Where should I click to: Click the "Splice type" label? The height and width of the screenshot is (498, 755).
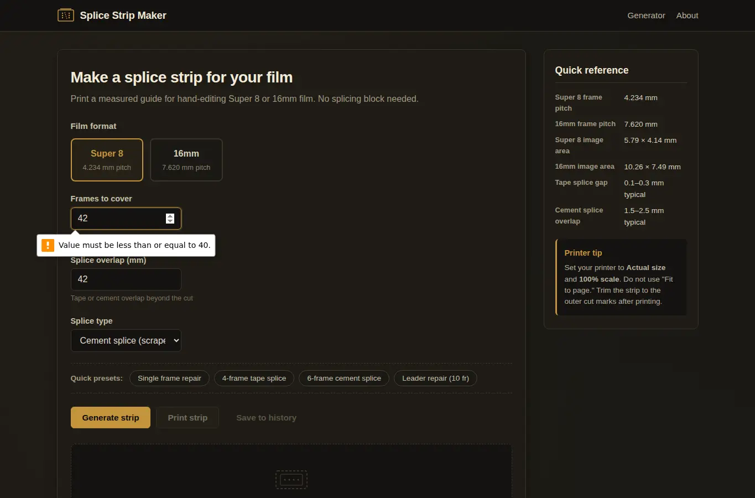point(91,321)
